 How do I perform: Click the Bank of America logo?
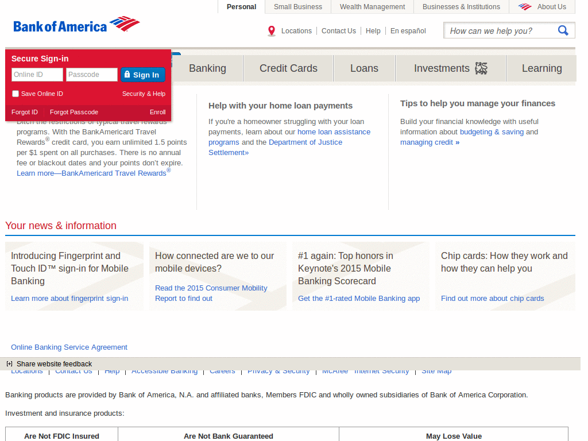(76, 25)
